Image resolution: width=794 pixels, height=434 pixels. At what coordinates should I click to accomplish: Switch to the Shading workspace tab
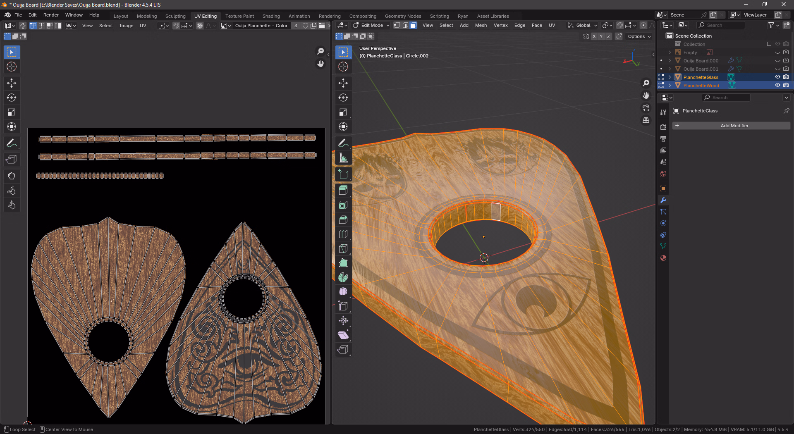[x=271, y=16]
